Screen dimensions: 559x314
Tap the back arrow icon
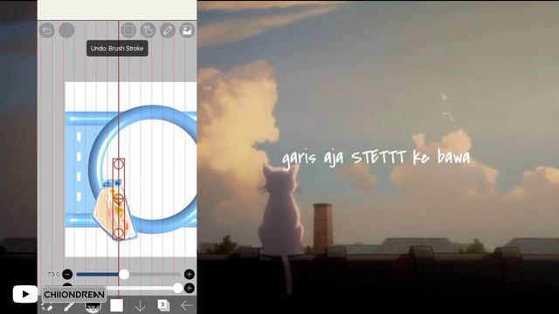coord(187,305)
